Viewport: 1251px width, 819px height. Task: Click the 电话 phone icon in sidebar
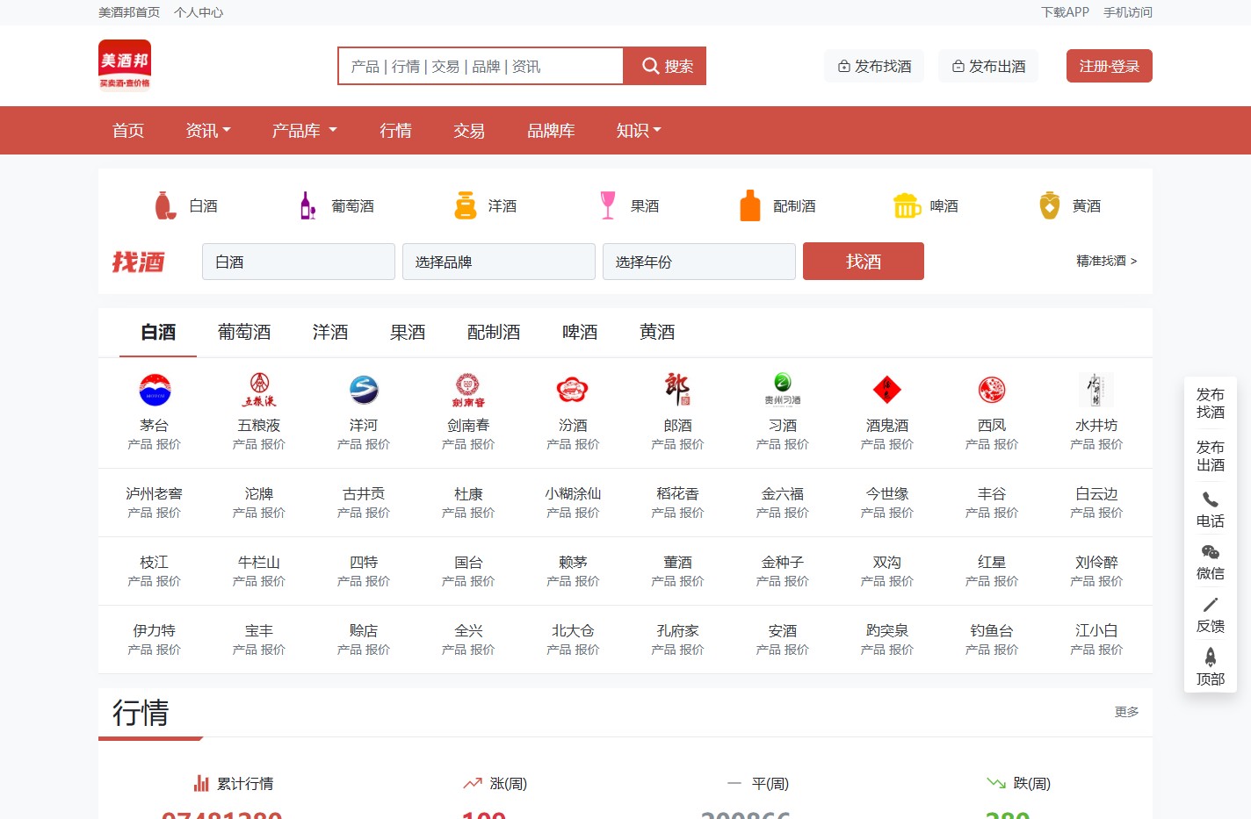[1211, 499]
